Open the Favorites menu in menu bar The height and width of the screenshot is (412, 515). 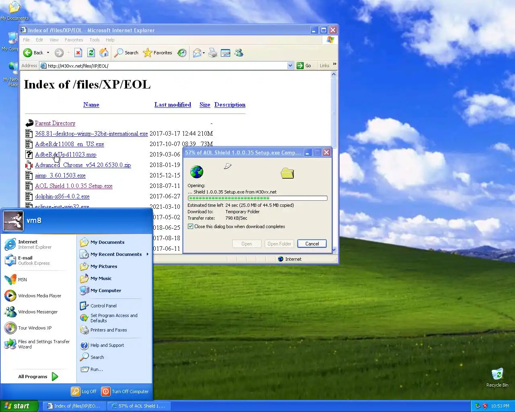tap(74, 40)
